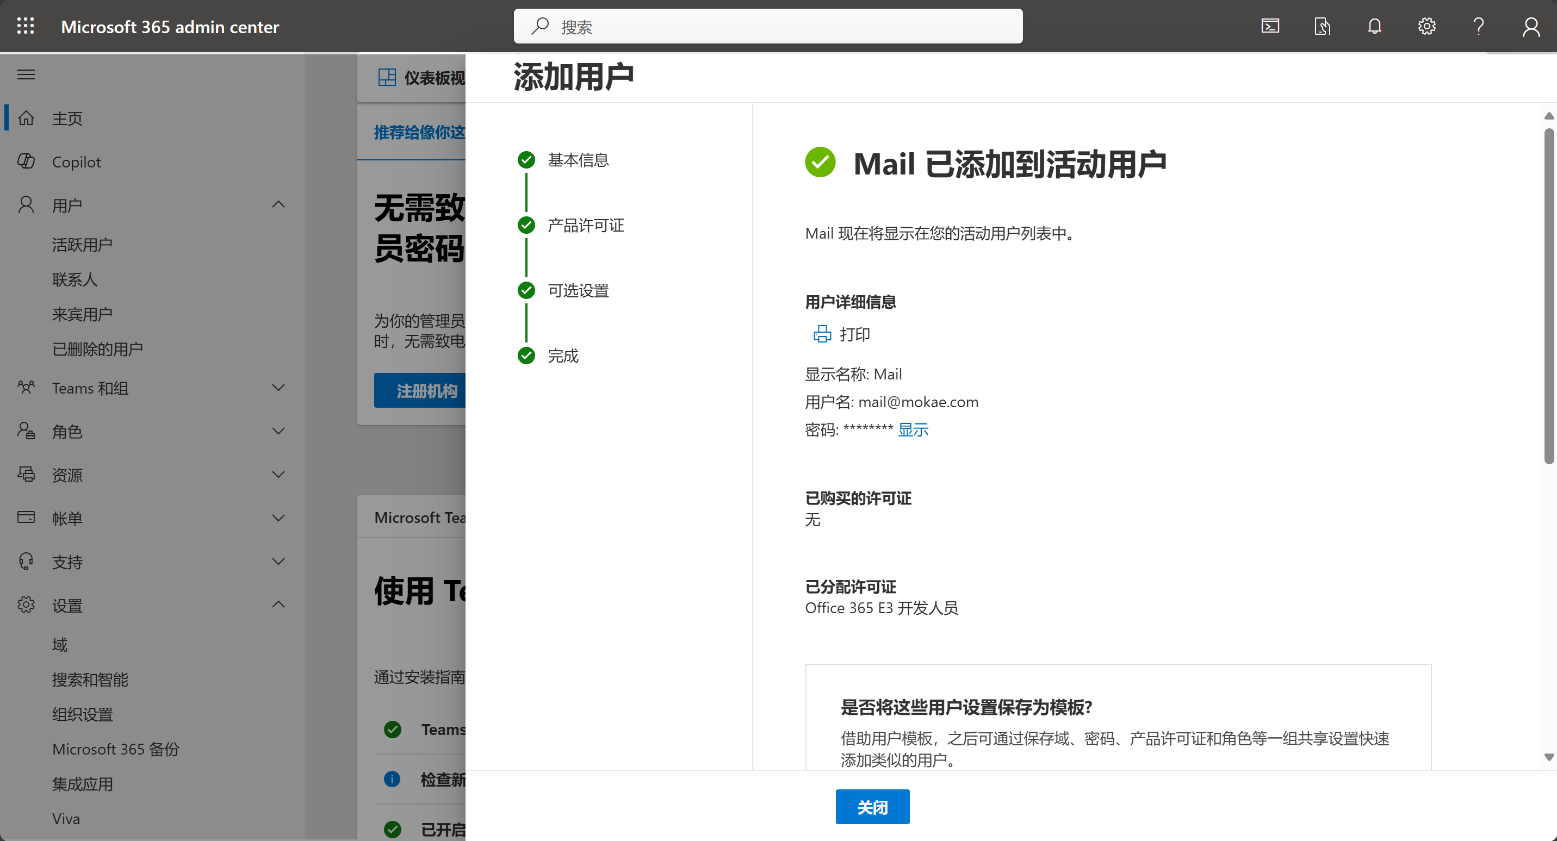
Task: Collapse the 设置 section chevron
Action: coord(278,604)
